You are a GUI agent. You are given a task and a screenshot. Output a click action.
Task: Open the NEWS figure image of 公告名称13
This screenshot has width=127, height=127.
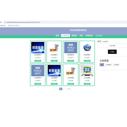pos(54,47)
